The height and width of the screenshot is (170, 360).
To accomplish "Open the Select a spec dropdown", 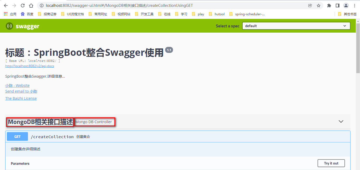I will point(296,26).
